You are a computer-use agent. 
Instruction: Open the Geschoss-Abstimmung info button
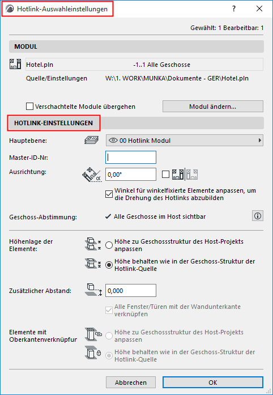[x=258, y=216]
